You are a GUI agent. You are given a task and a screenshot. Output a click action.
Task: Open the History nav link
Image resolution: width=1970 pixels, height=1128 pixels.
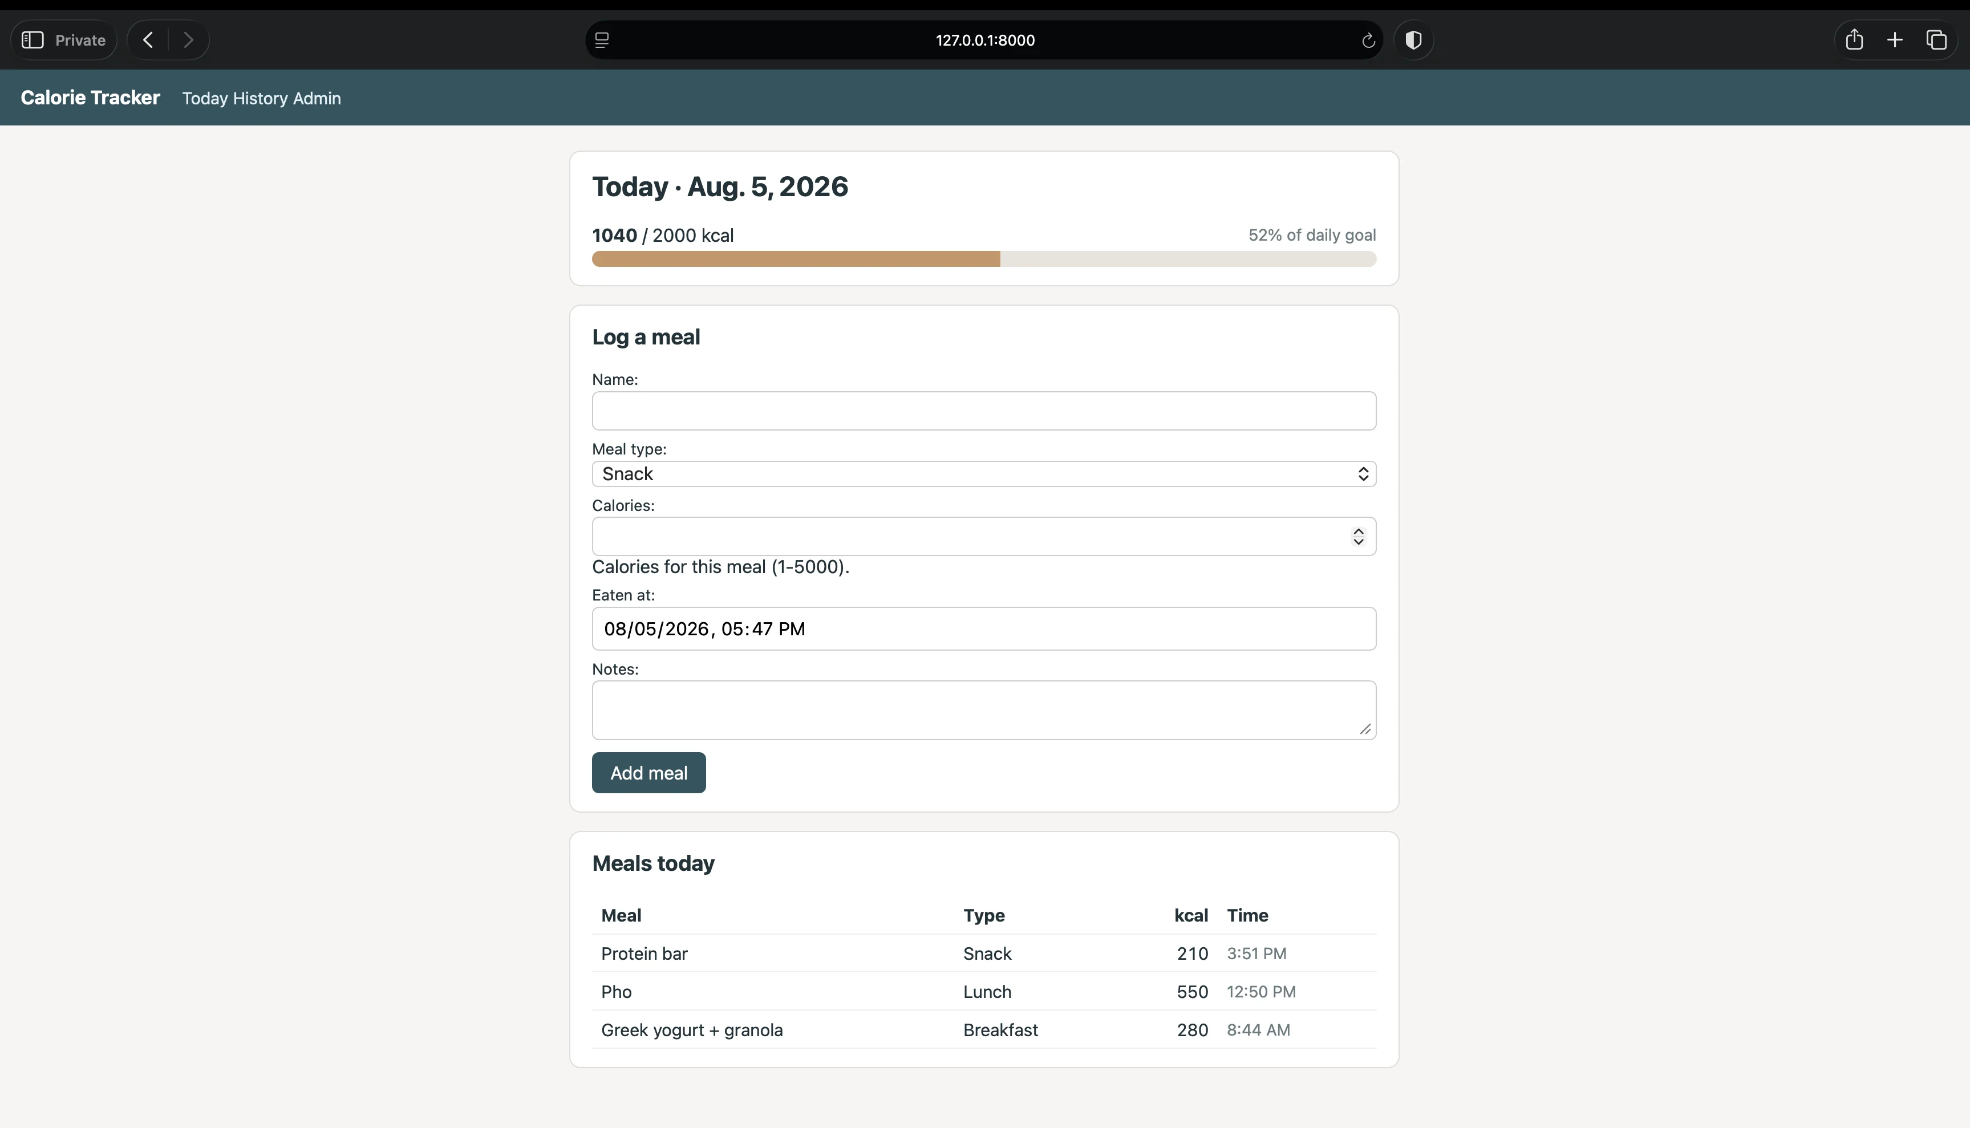tap(260, 99)
